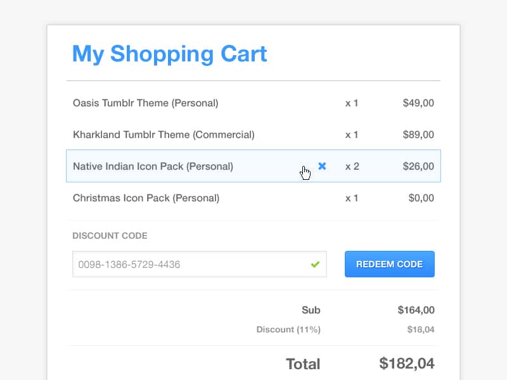This screenshot has width=507, height=380.
Task: Select Kharkland Tumblr Theme (Commercial) item
Action: click(x=164, y=134)
